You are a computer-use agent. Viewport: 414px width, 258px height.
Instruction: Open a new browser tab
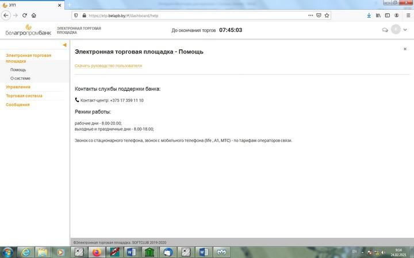coord(69,5)
